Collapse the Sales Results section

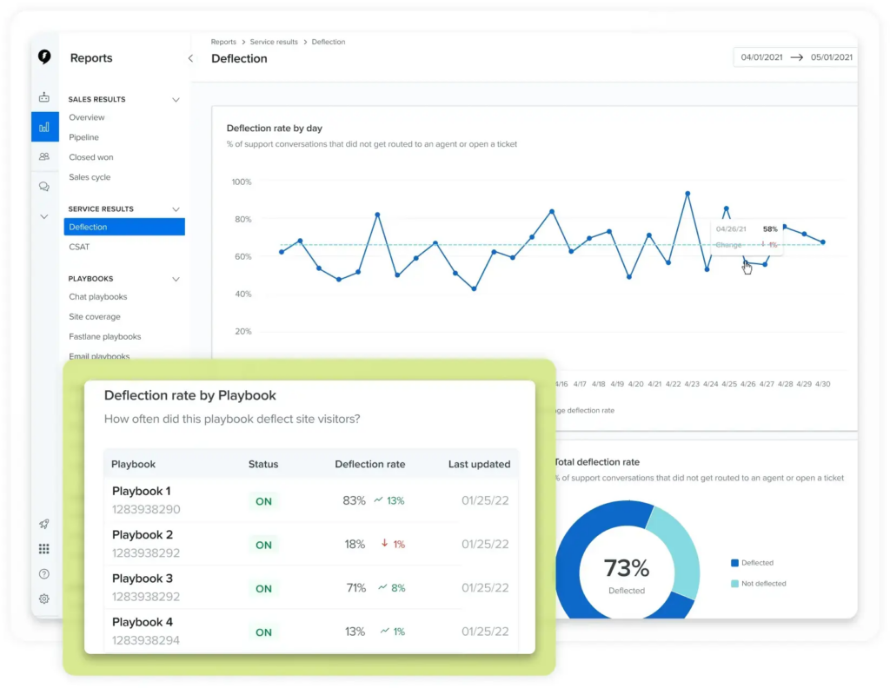tap(176, 100)
